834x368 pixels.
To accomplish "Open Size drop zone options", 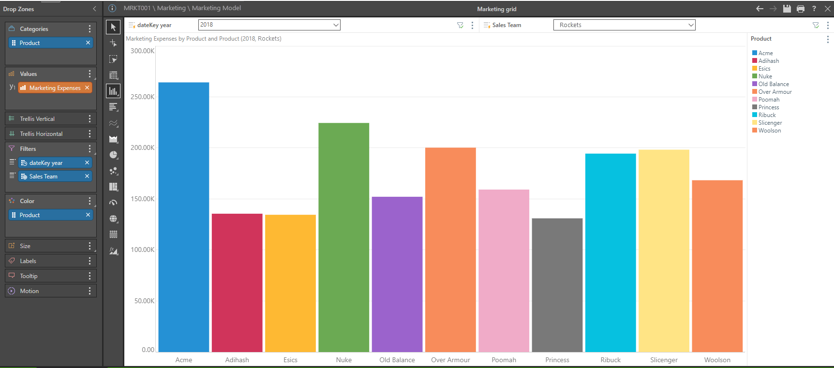I will pos(89,246).
